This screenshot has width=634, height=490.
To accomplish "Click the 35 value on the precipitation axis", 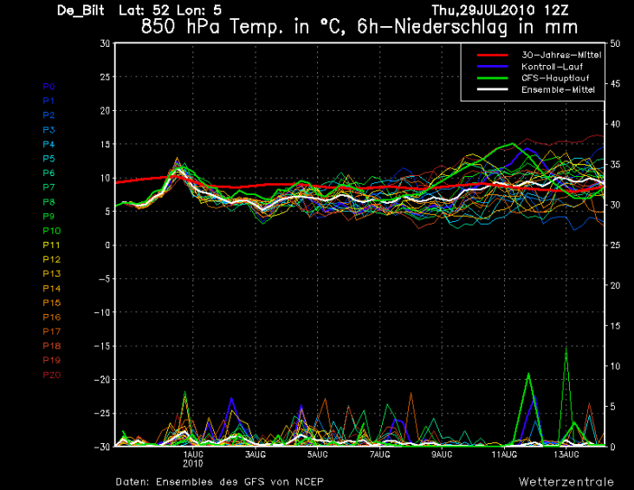I will 615,165.
